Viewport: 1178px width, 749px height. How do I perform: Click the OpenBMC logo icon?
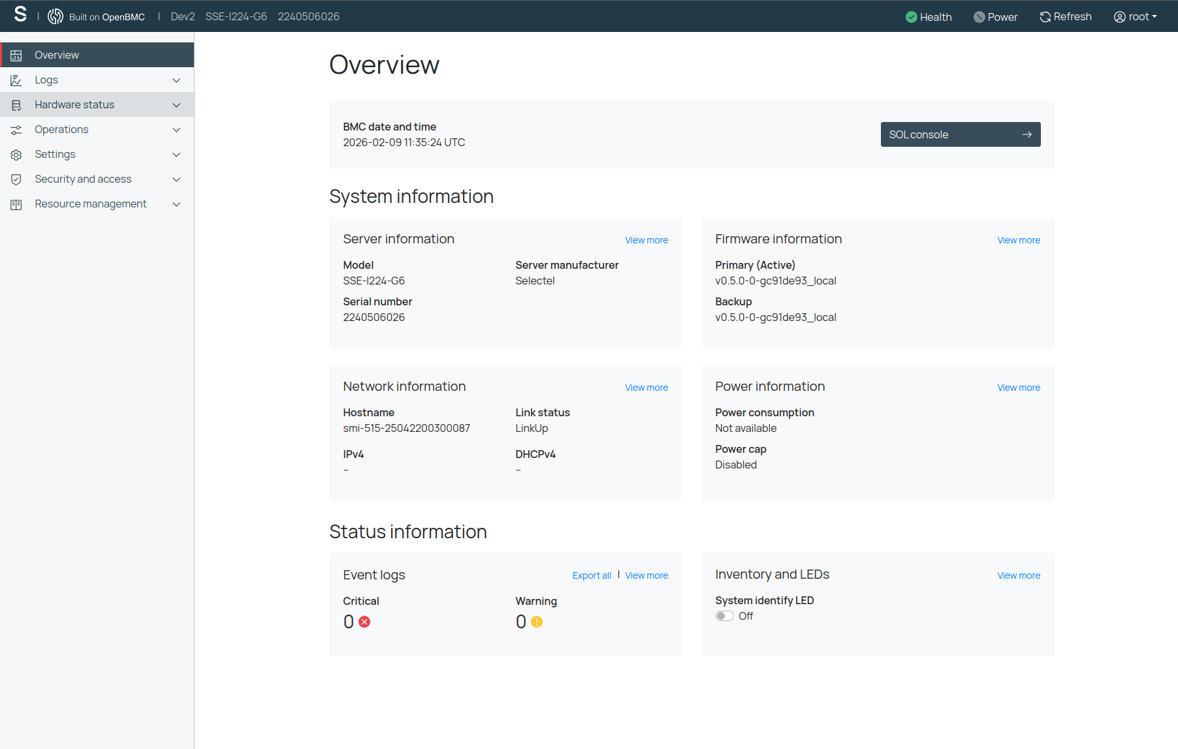tap(56, 16)
